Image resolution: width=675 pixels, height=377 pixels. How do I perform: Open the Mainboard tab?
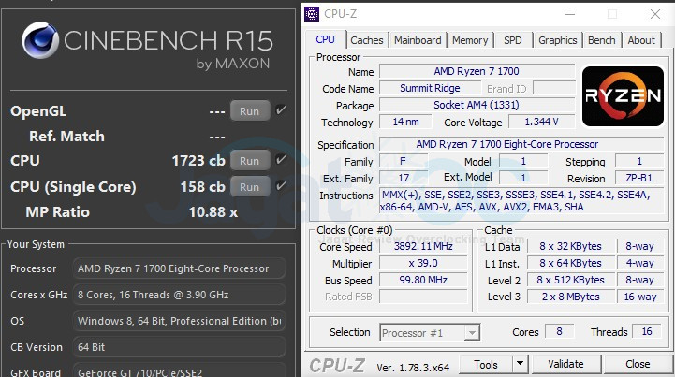(418, 40)
